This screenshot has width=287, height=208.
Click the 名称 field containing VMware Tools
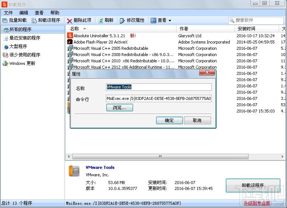click(x=159, y=87)
